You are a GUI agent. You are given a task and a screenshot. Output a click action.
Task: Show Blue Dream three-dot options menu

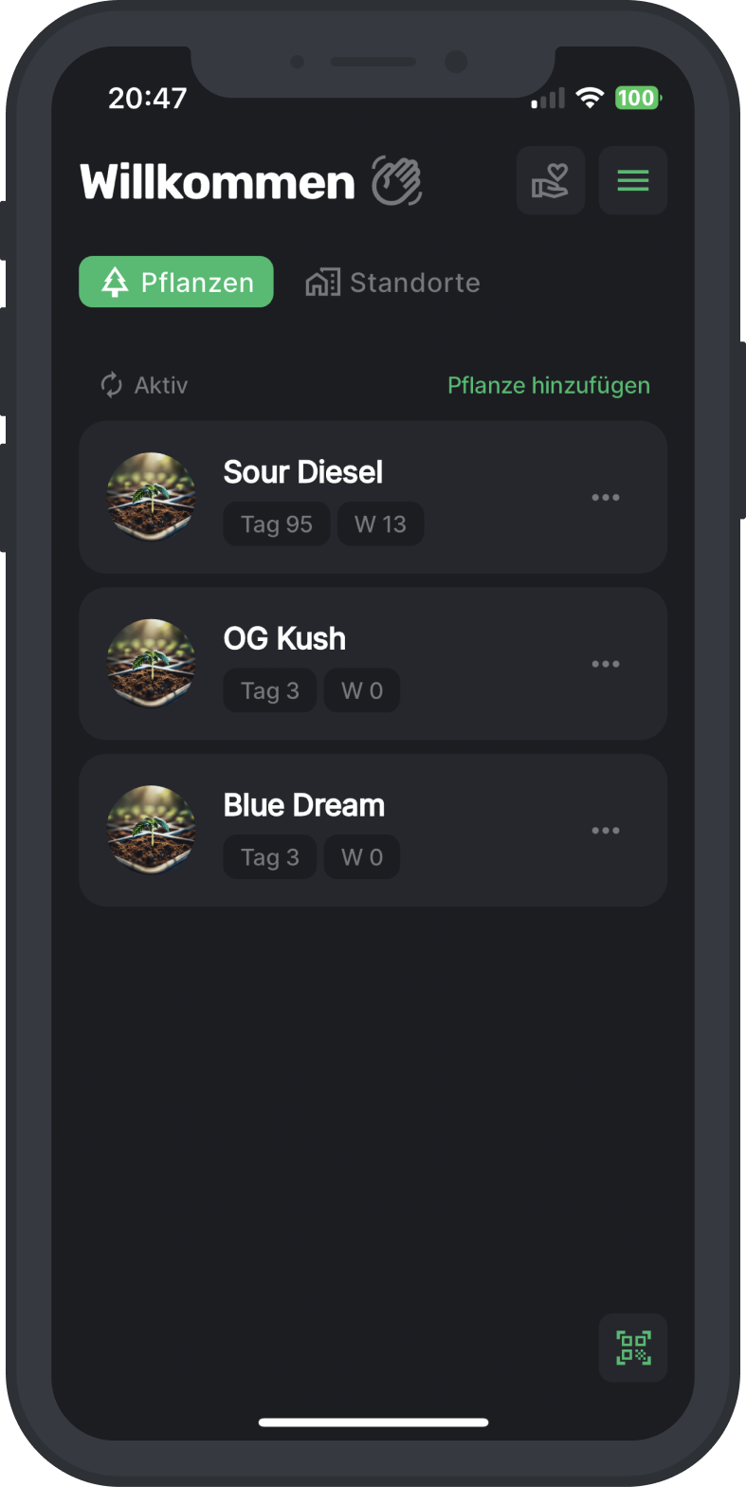click(x=606, y=831)
